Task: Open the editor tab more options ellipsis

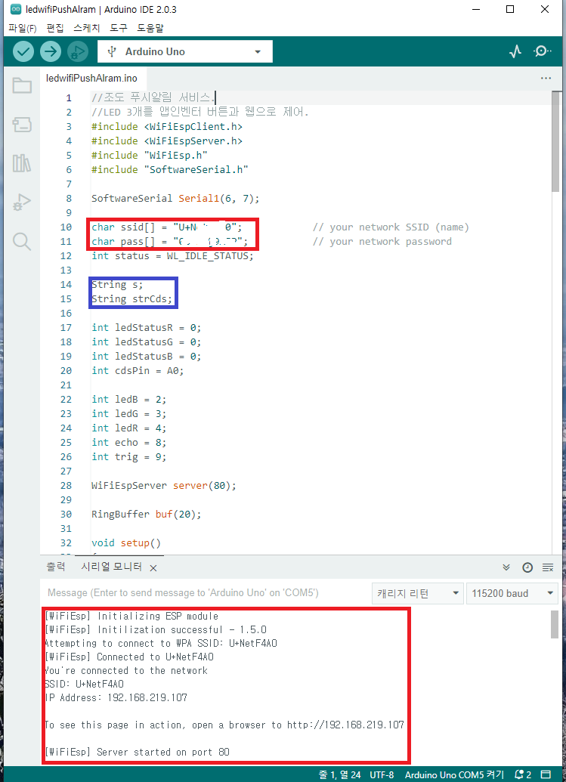Action: coord(546,79)
